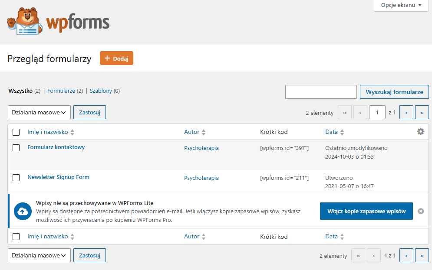Sort by Autor header column

(192, 132)
